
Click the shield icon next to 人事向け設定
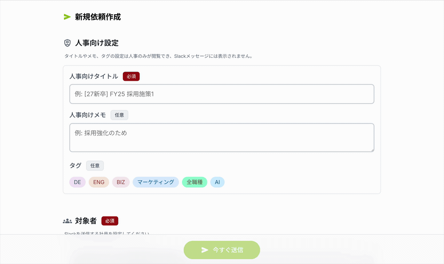coord(67,43)
